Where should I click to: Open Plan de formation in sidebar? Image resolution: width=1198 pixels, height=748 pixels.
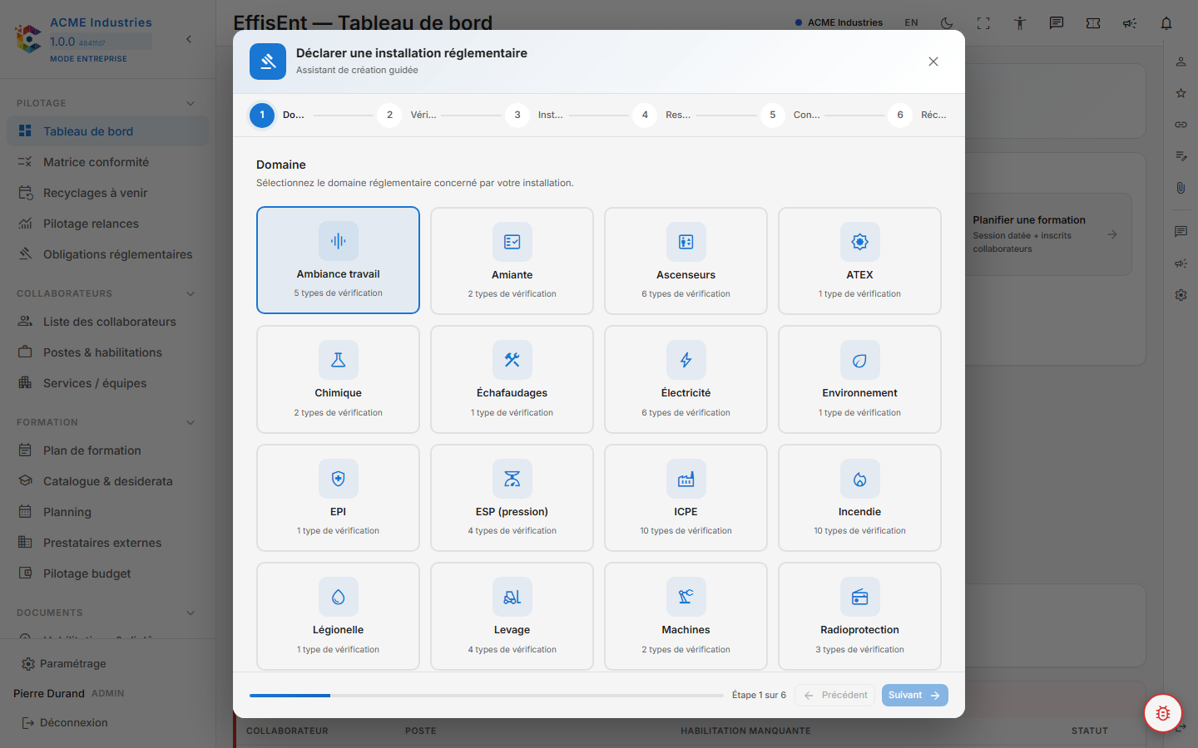[107, 450]
